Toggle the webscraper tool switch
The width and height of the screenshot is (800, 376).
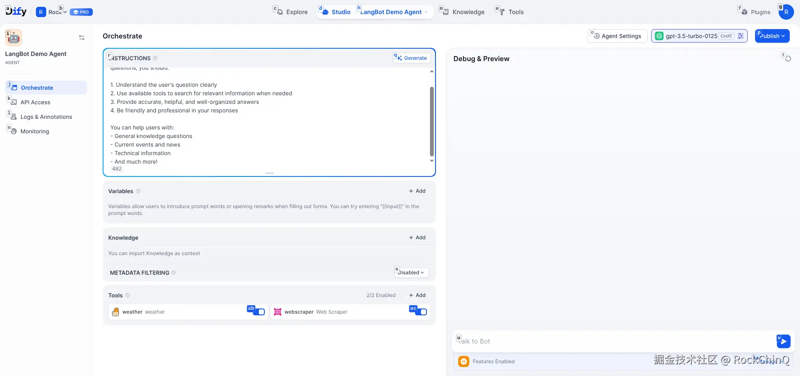coord(421,312)
